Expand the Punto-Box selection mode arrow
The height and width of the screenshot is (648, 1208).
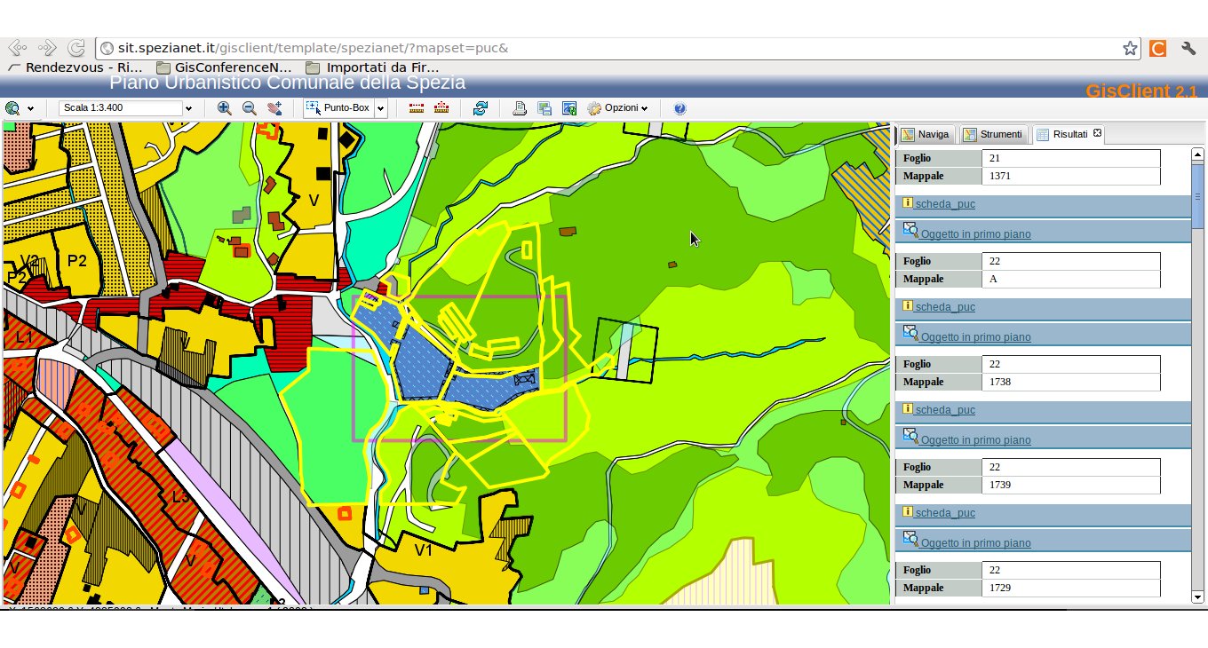380,108
